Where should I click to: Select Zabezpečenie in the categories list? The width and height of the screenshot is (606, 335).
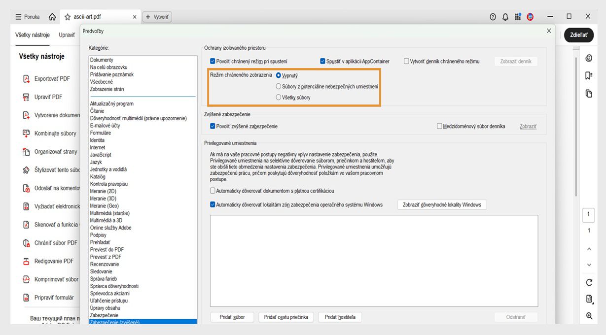(x=104, y=315)
